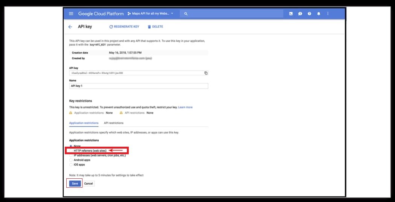Focus the top search bar
Viewport: 395px width, 202px height.
(x=232, y=14)
